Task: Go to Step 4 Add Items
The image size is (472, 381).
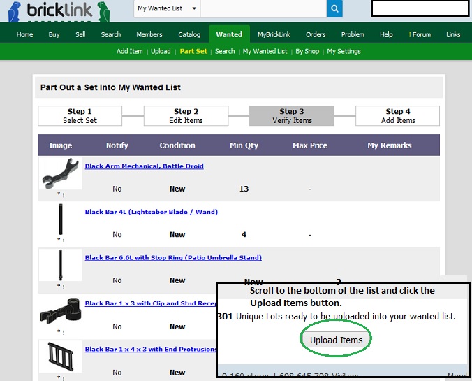Action: point(398,116)
